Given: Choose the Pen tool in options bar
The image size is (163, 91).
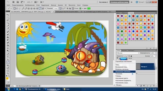Looking at the screenshot, I should coord(23,8).
